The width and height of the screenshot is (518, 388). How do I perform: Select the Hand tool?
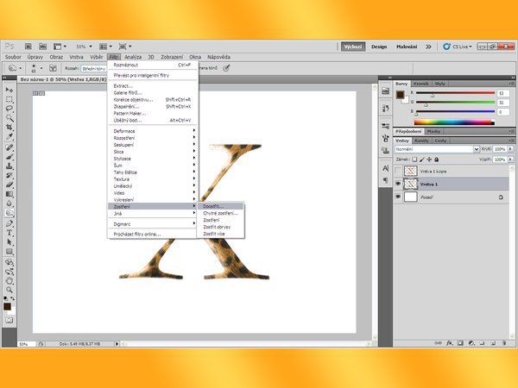click(9, 279)
